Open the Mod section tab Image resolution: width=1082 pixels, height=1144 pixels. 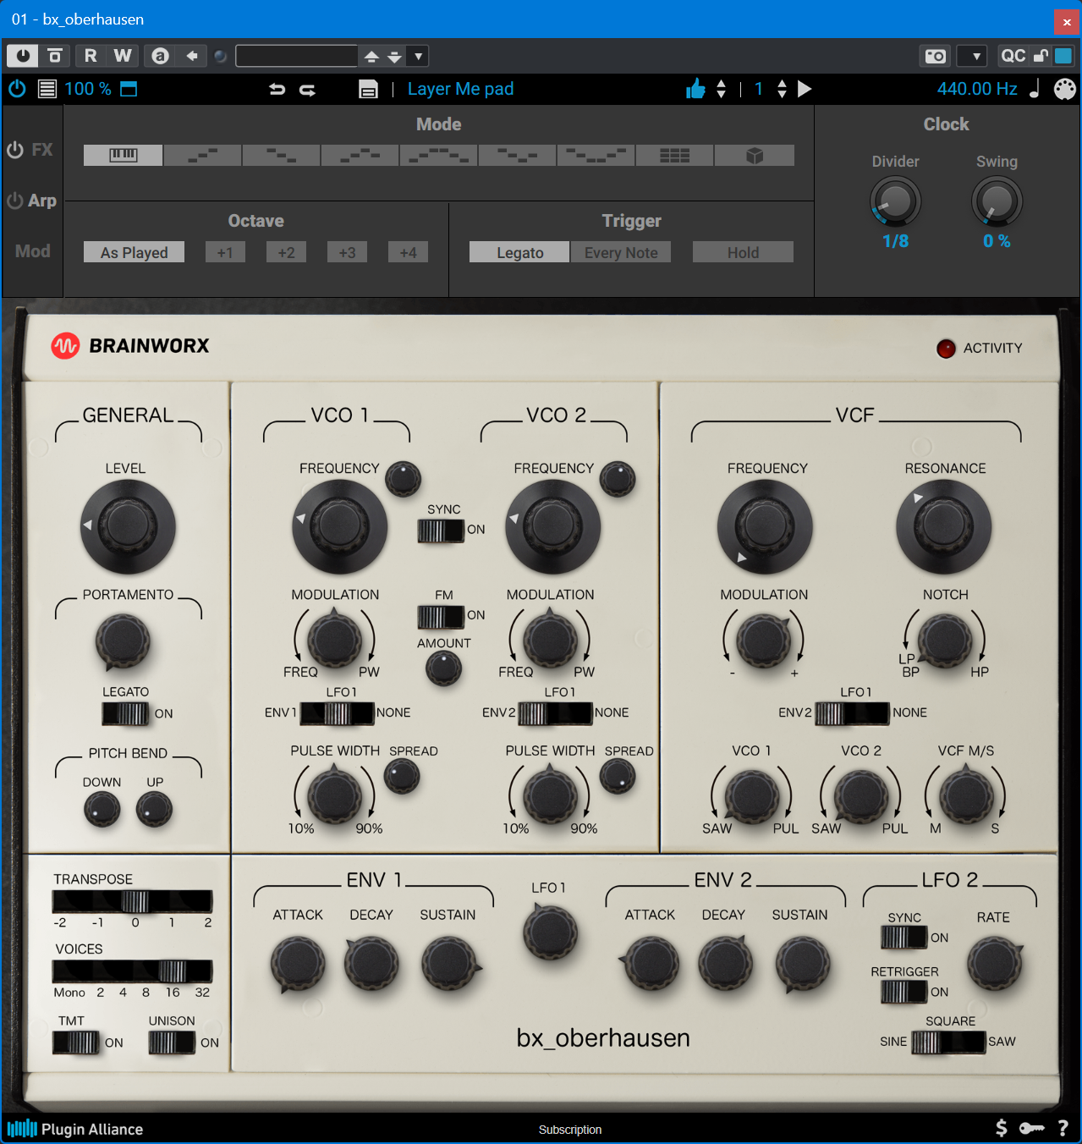pyautogui.click(x=32, y=251)
